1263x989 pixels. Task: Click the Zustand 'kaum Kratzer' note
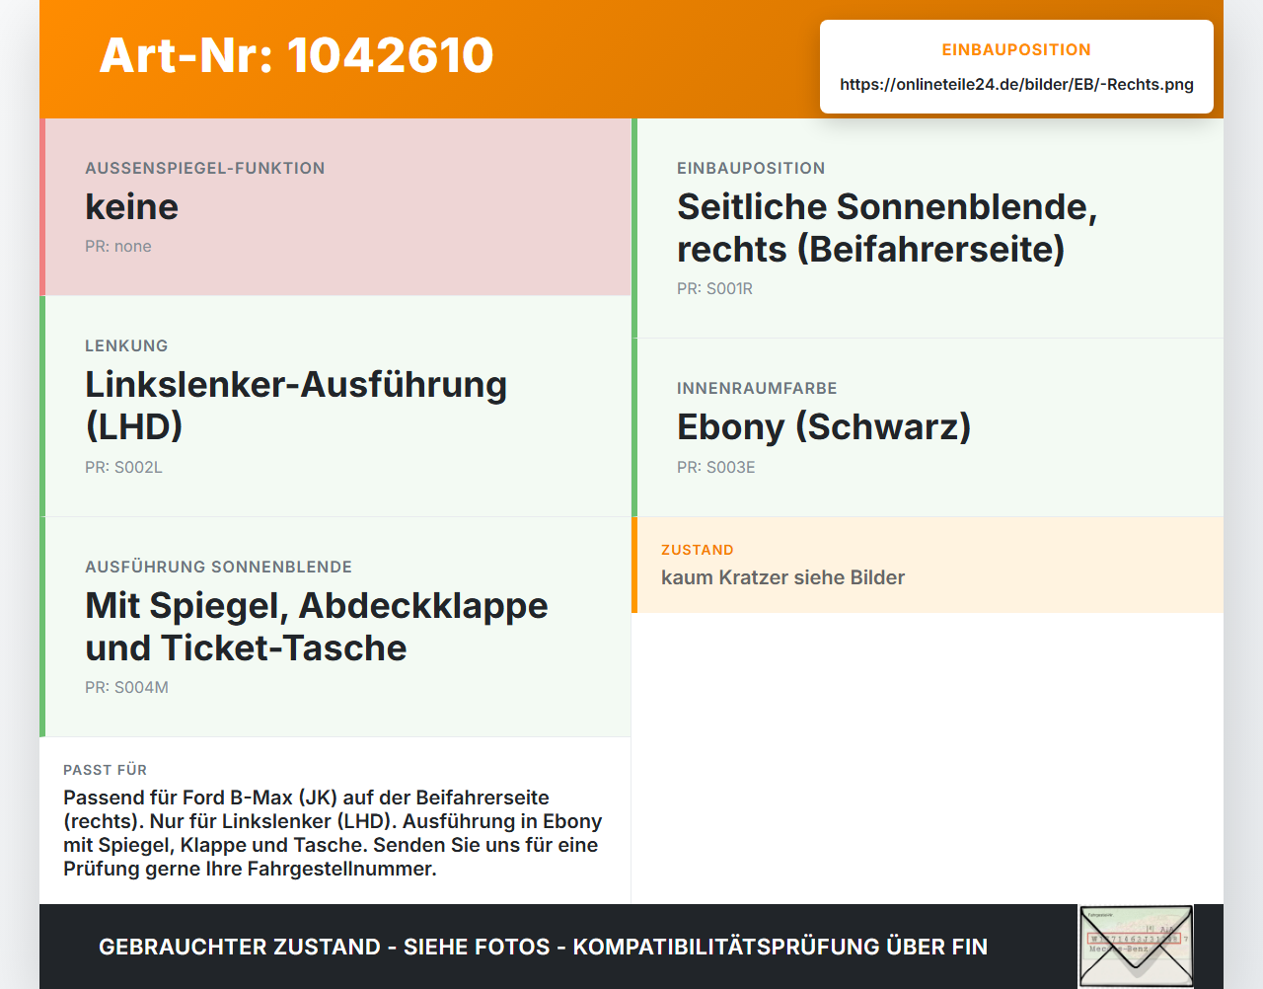coord(782,577)
